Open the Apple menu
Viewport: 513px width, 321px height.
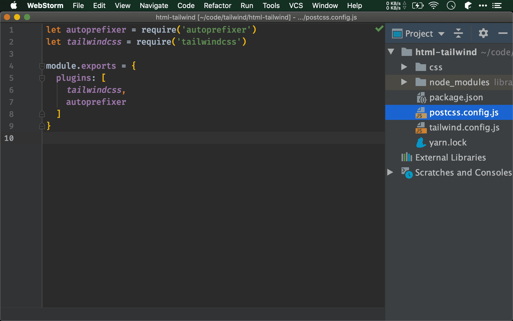[14, 5]
